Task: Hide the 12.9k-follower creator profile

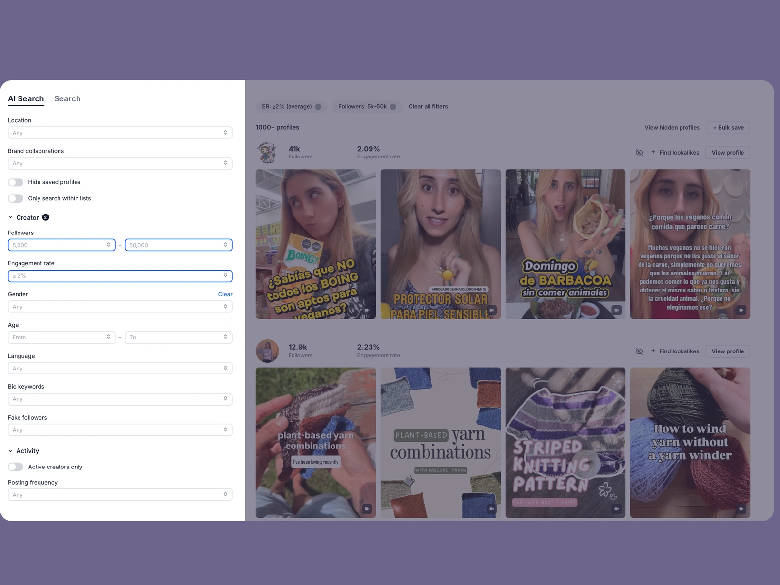Action: click(639, 351)
